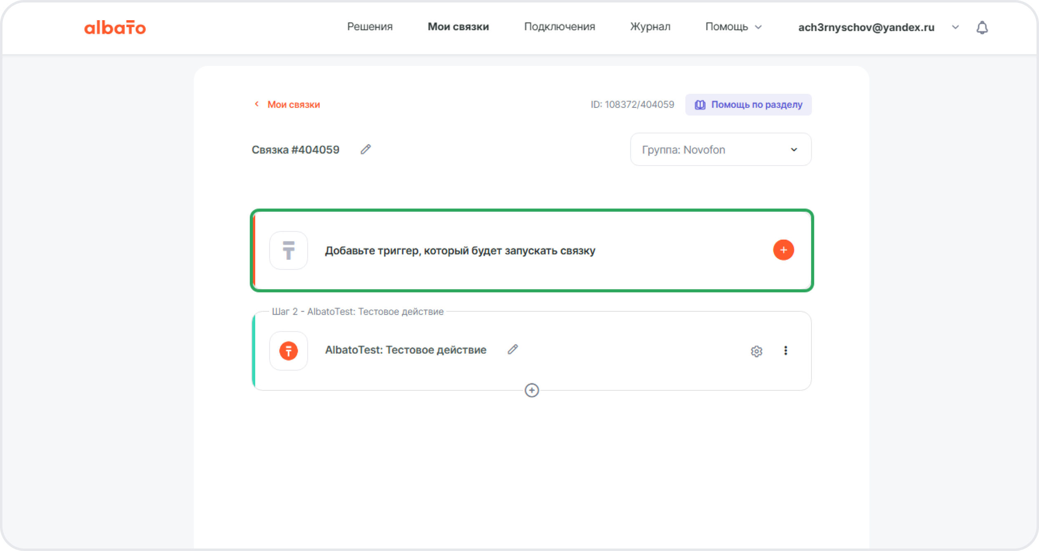This screenshot has width=1039, height=551.
Task: Expand the Помощь menu
Action: pos(733,27)
